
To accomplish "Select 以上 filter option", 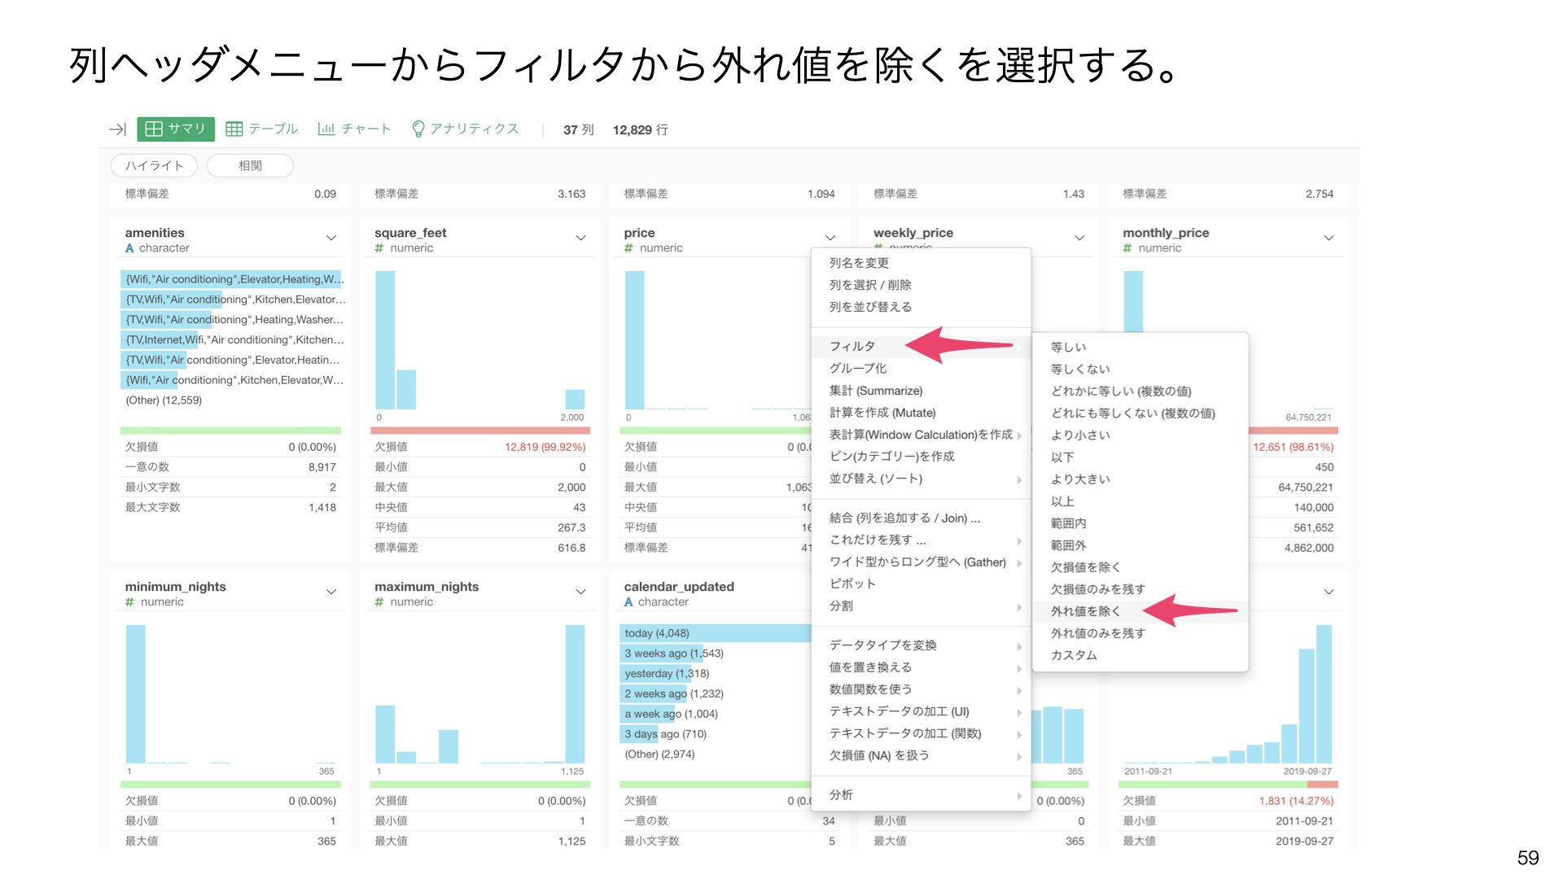I will (x=1140, y=501).
